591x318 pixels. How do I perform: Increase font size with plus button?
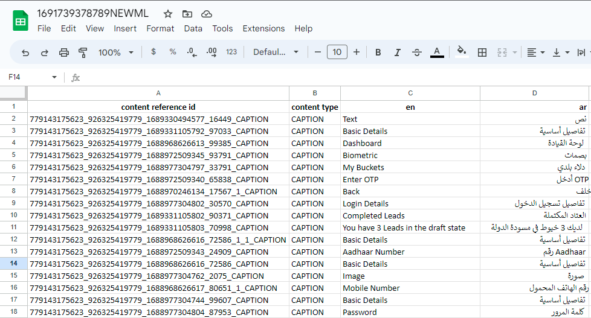(x=357, y=52)
